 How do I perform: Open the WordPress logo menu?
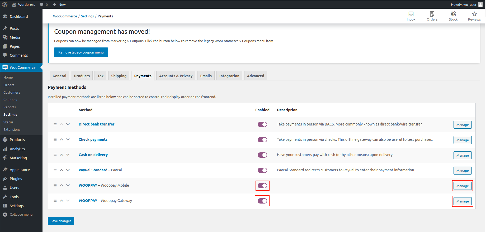click(x=5, y=4)
